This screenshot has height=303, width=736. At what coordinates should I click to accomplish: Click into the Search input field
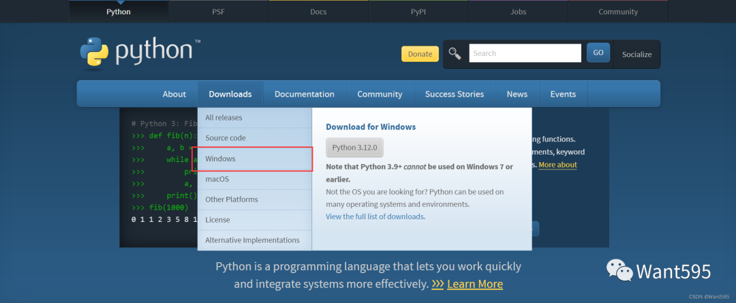525,53
